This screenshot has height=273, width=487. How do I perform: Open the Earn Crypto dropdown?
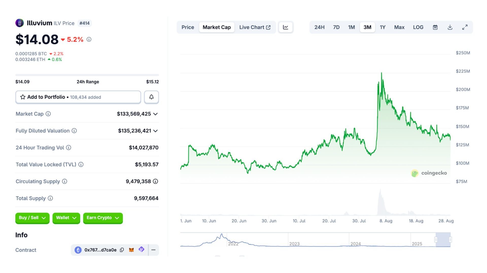103,218
